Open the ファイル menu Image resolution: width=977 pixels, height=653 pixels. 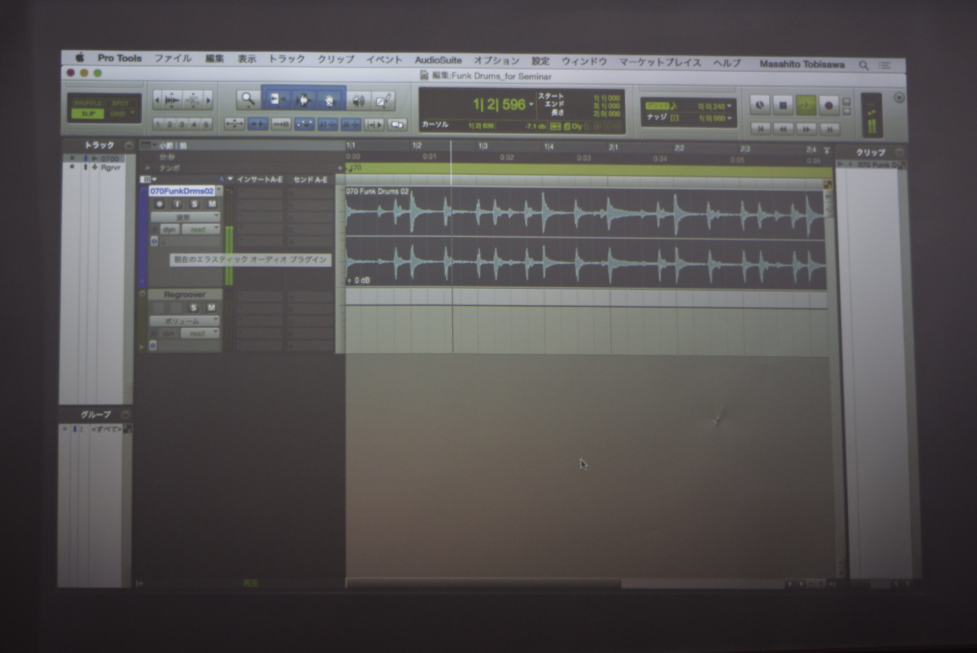click(x=173, y=58)
